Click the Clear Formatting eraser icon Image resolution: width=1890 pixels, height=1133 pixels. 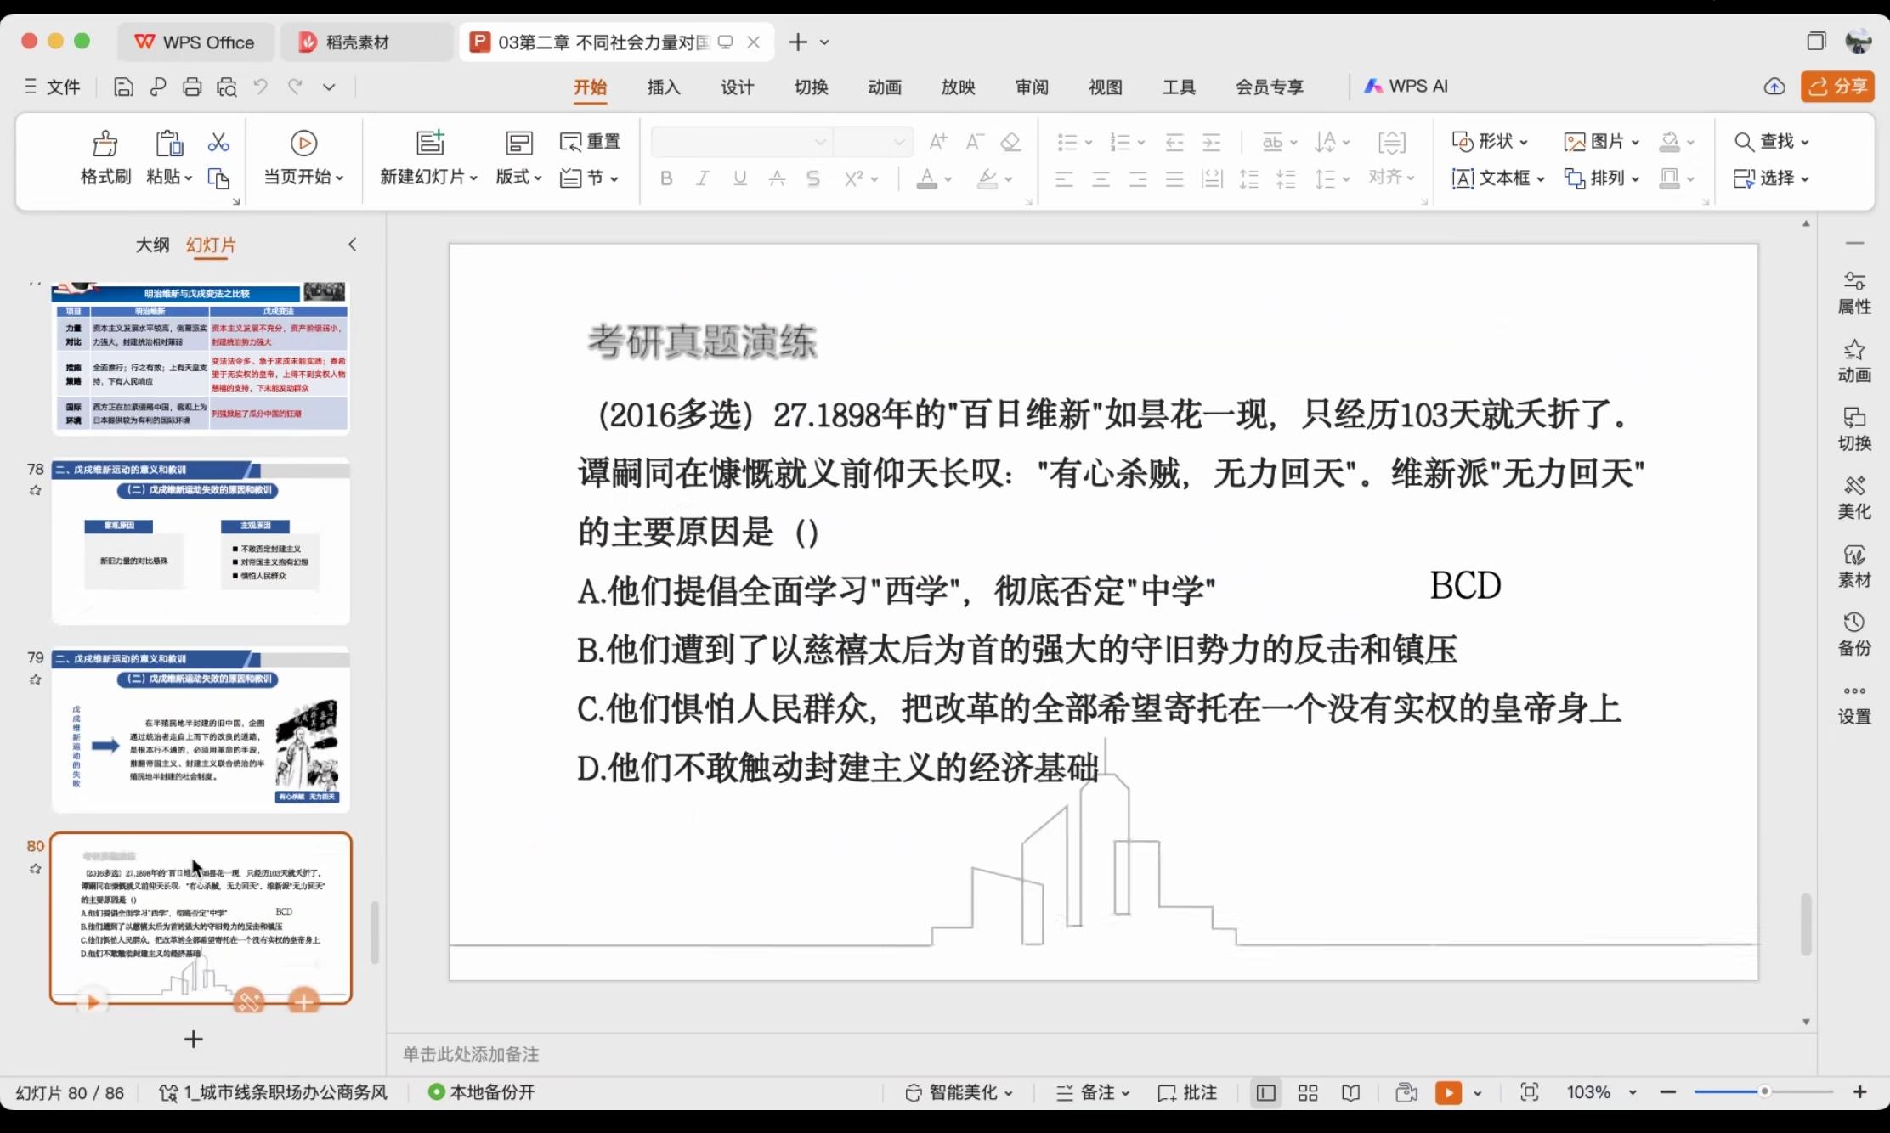[x=1010, y=142]
